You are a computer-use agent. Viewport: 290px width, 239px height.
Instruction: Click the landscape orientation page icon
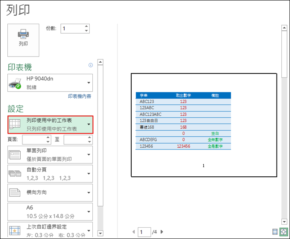(15, 192)
